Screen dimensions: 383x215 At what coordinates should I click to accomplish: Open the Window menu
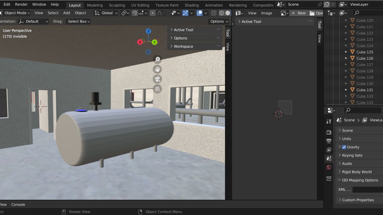(39, 4)
